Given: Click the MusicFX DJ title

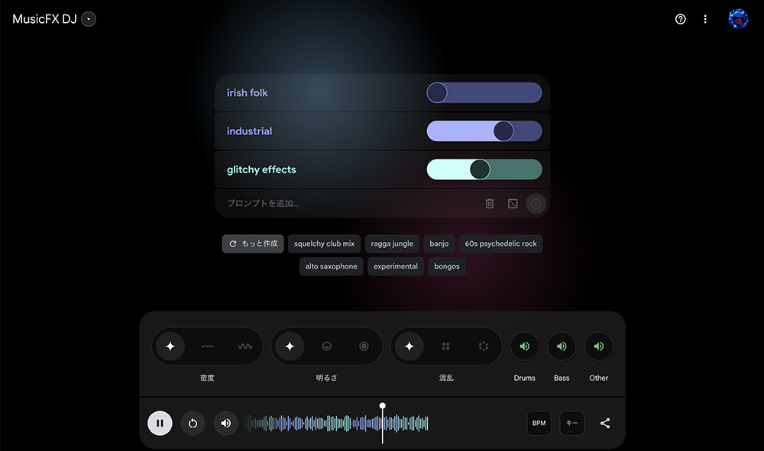Looking at the screenshot, I should point(44,19).
